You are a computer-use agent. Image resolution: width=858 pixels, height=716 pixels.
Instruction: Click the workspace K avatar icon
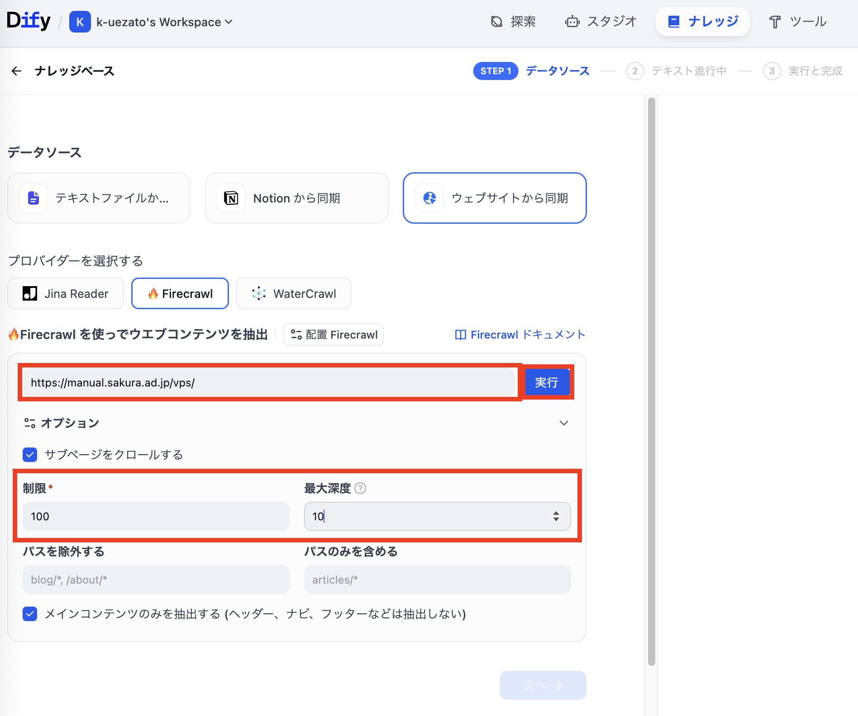80,22
